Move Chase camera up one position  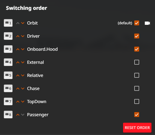[x=18, y=89]
